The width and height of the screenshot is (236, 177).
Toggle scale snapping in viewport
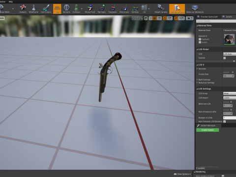click(176, 18)
